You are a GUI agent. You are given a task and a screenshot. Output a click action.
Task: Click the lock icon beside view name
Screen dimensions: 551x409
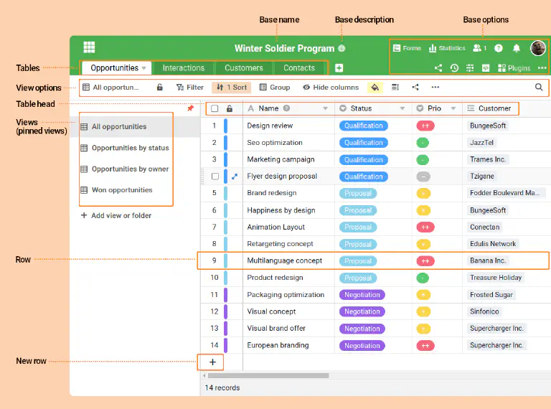160,88
